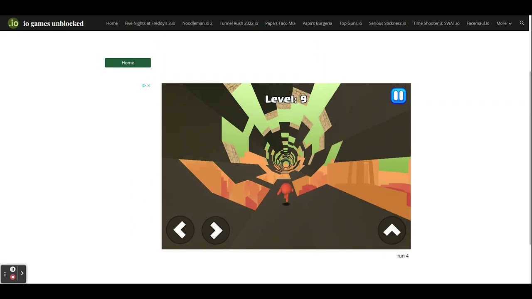This screenshot has width=532, height=299.
Task: Click the Level: 9 label
Action: (x=286, y=99)
